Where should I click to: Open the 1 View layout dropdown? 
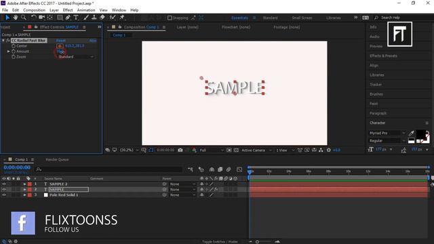tap(285, 150)
